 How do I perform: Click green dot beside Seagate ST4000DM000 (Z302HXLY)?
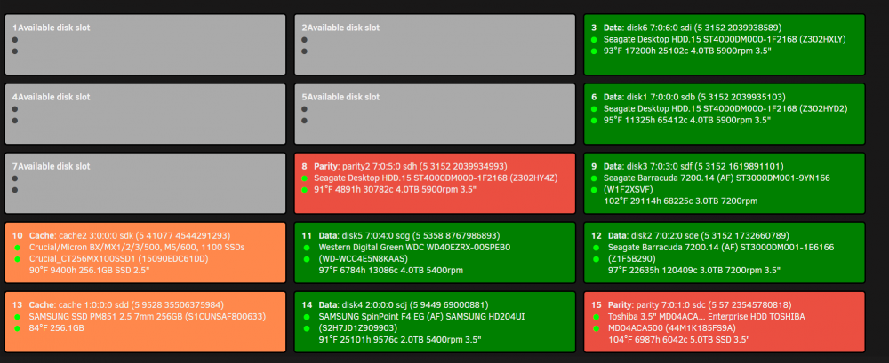click(x=594, y=40)
